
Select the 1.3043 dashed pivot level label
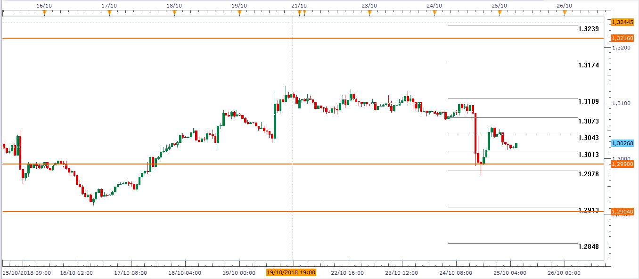(588, 138)
